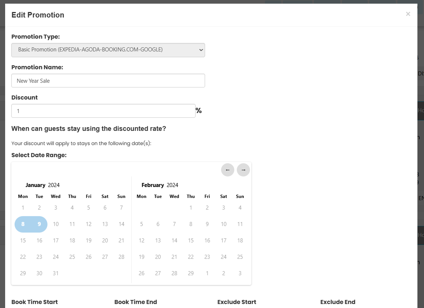Select January 8 in the calendar
Screen dimensions: 424x308
pos(23,224)
